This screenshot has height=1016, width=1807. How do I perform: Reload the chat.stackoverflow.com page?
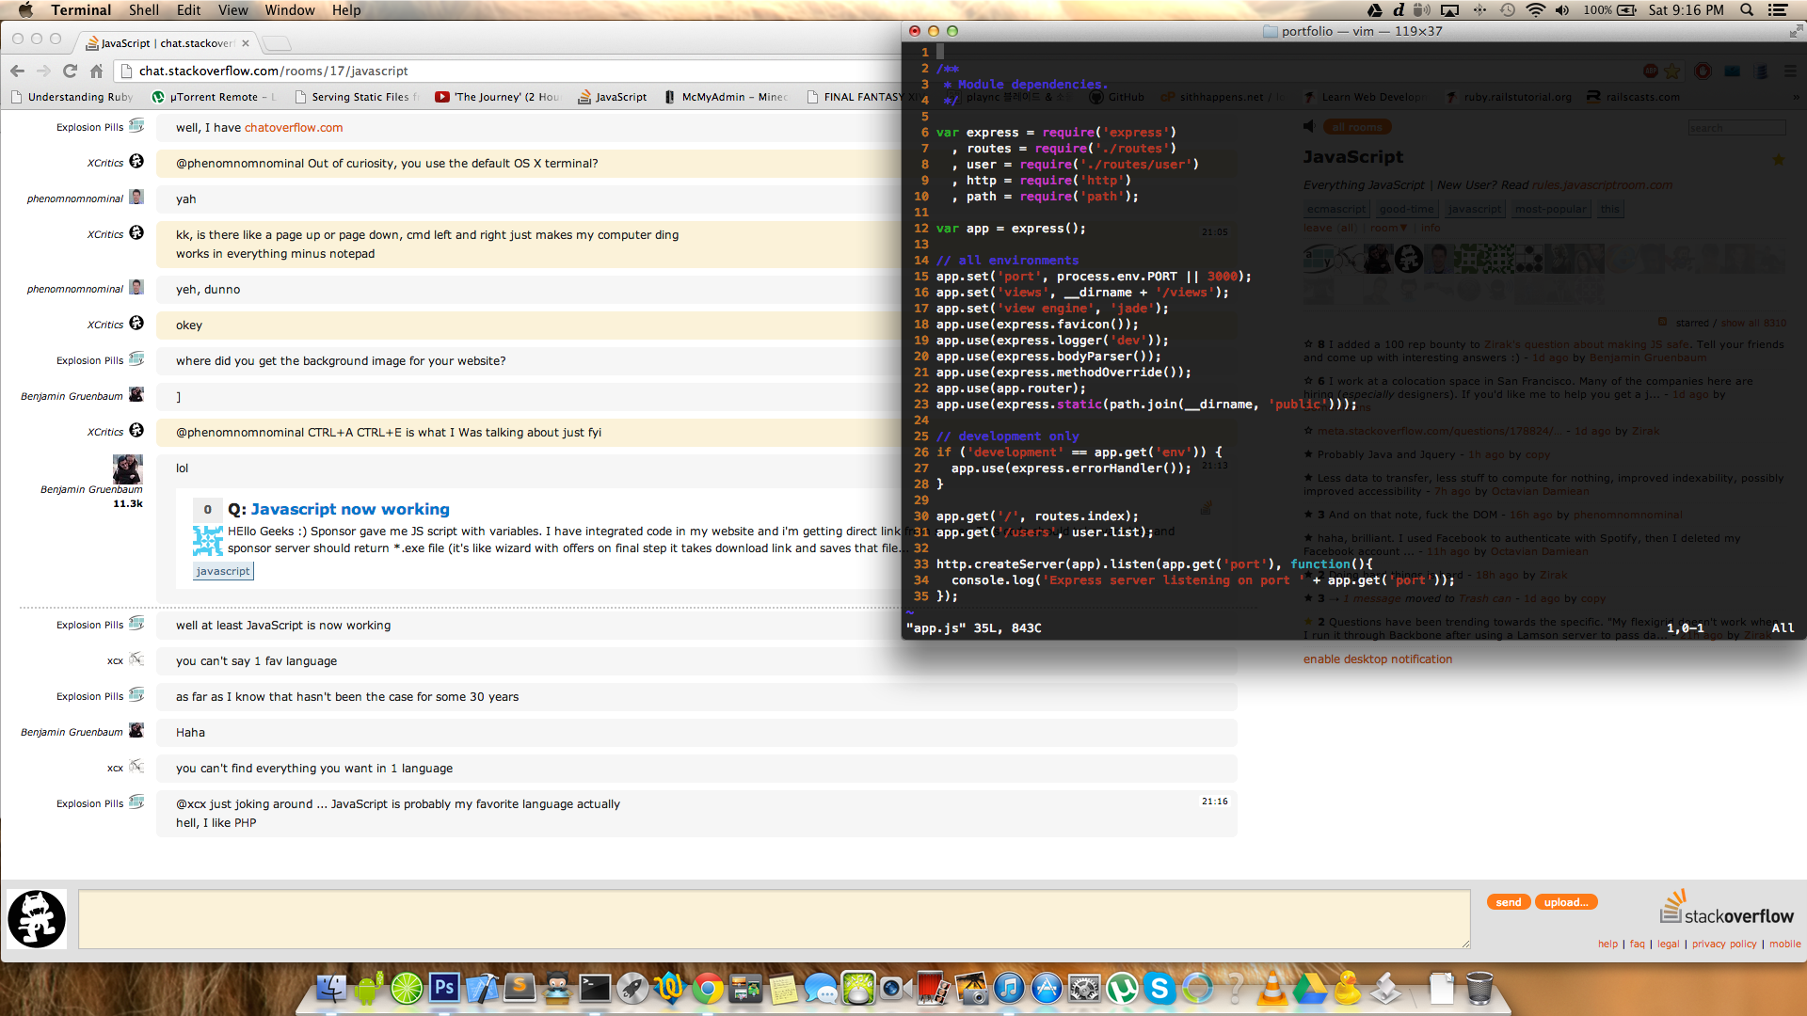tap(70, 71)
